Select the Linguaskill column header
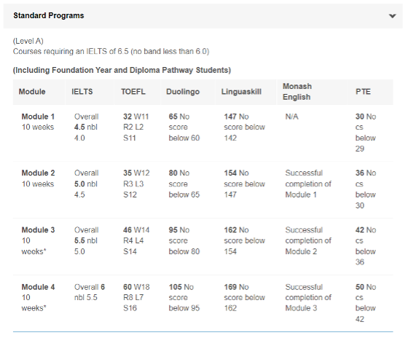Image resolution: width=405 pixels, height=338 pixels. [241, 92]
